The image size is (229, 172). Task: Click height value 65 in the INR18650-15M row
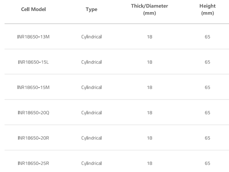tap(207, 87)
